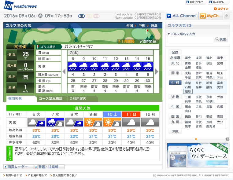Image resolution: width=233 pixels, height=180 pixels.
Task: Open 東京 prefecture link
Action: [x=198, y=77]
